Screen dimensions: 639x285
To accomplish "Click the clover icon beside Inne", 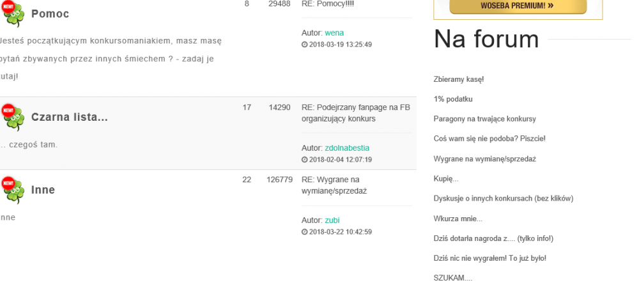I will 13,190.
